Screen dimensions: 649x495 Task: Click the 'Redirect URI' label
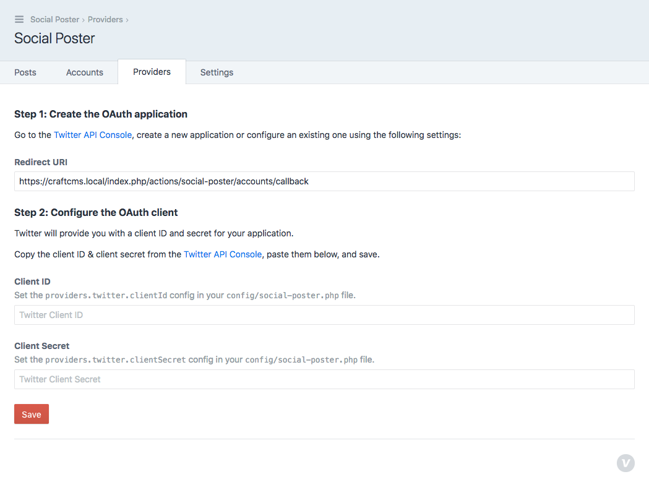tap(41, 162)
